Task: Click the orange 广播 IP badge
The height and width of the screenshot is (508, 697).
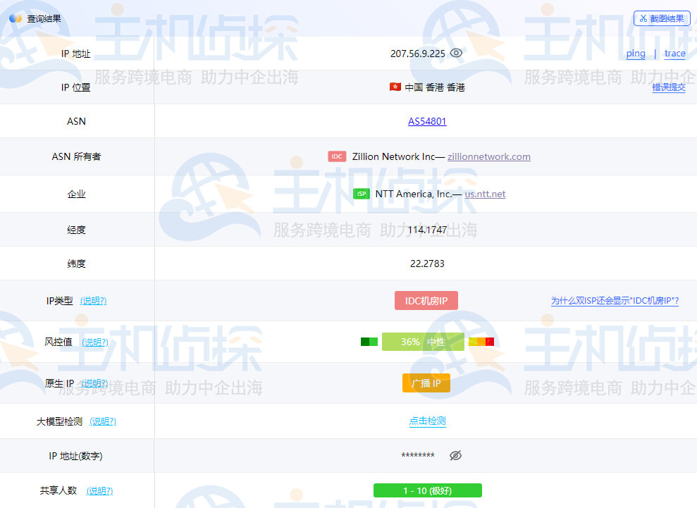Action: tap(426, 383)
